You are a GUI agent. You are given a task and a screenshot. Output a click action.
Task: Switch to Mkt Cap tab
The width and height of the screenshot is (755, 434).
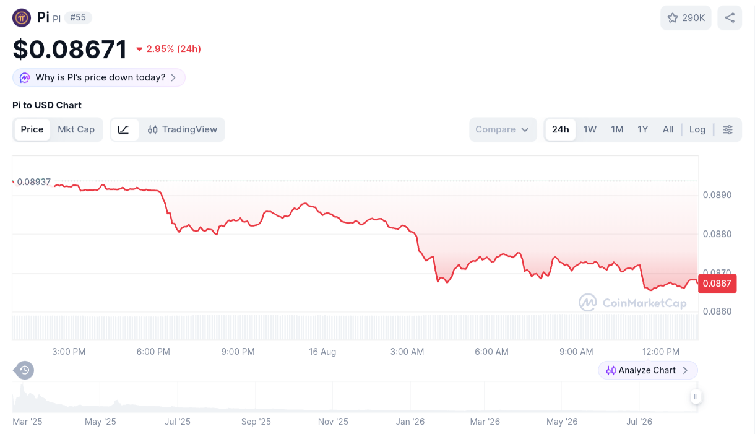(x=76, y=129)
